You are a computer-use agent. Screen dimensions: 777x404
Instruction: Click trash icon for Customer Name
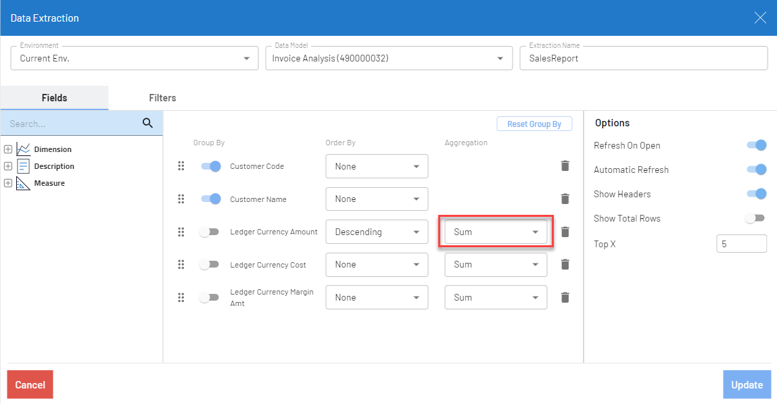point(565,199)
